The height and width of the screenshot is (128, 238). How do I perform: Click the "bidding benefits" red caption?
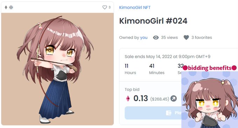point(210,68)
